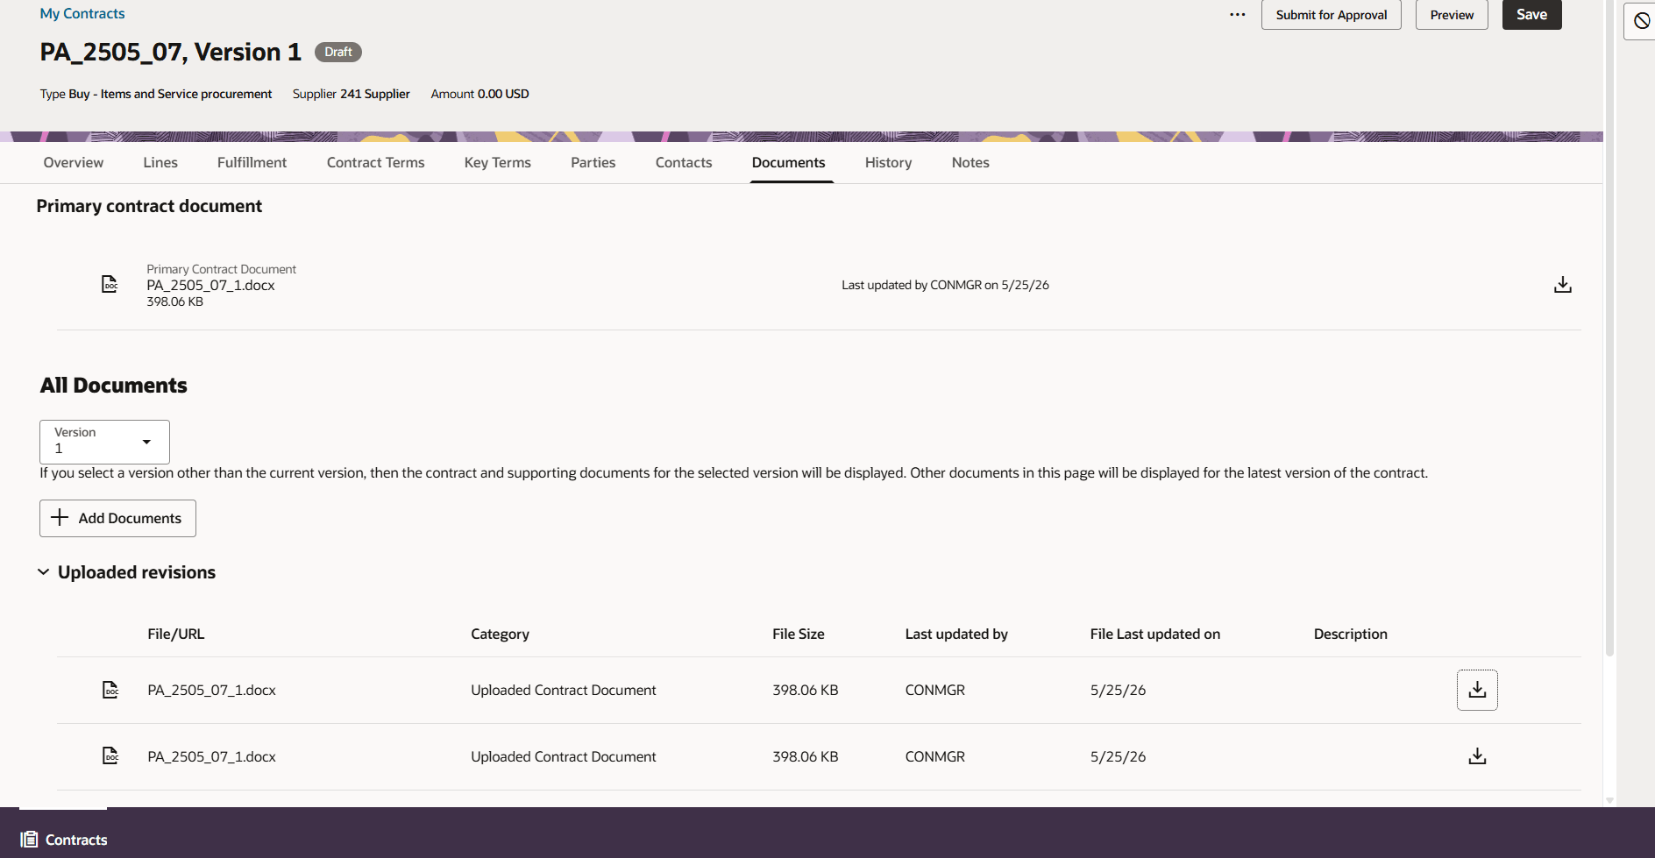Click the Contracts label in bottom bar
1655x858 pixels.
point(76,840)
